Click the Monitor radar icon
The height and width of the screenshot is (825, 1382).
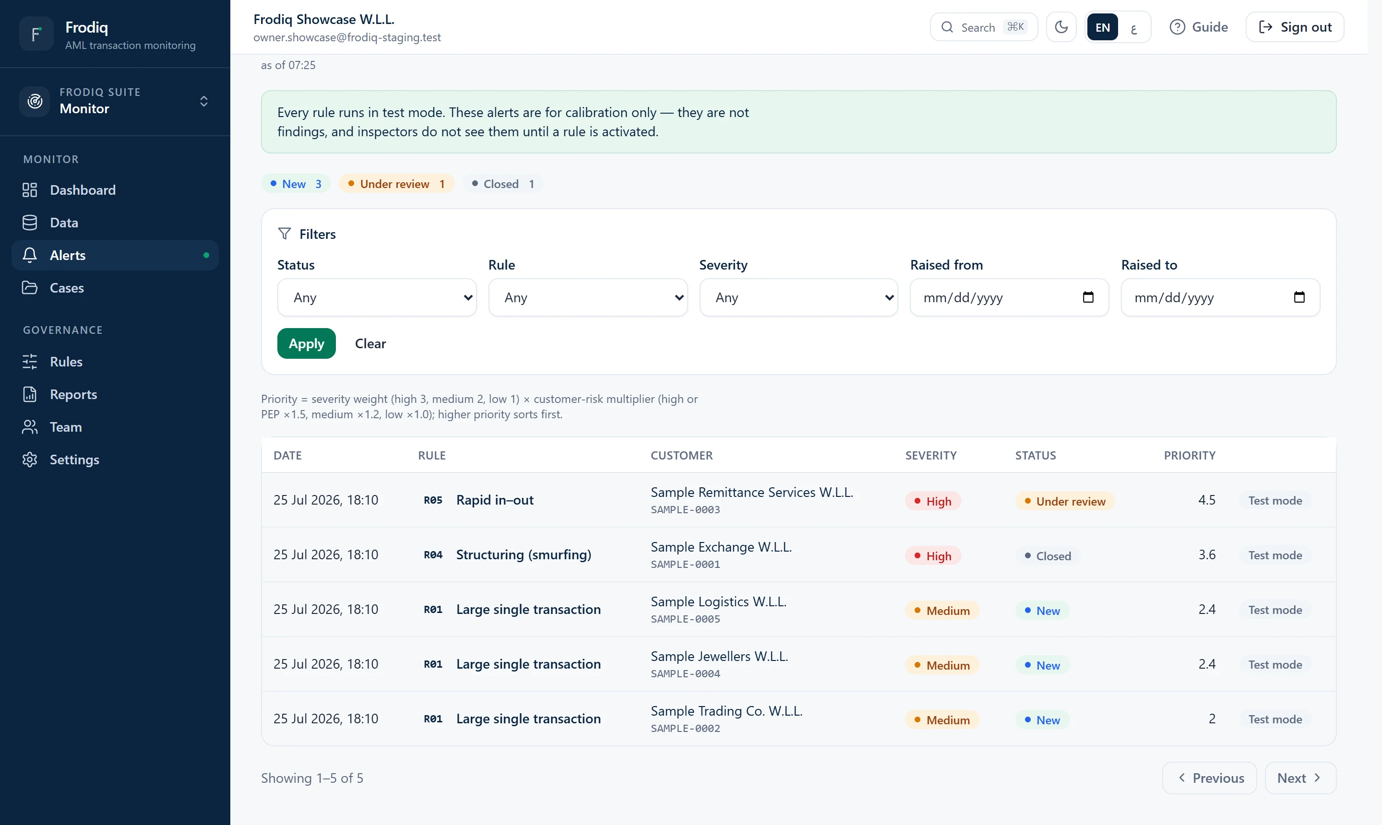(35, 101)
